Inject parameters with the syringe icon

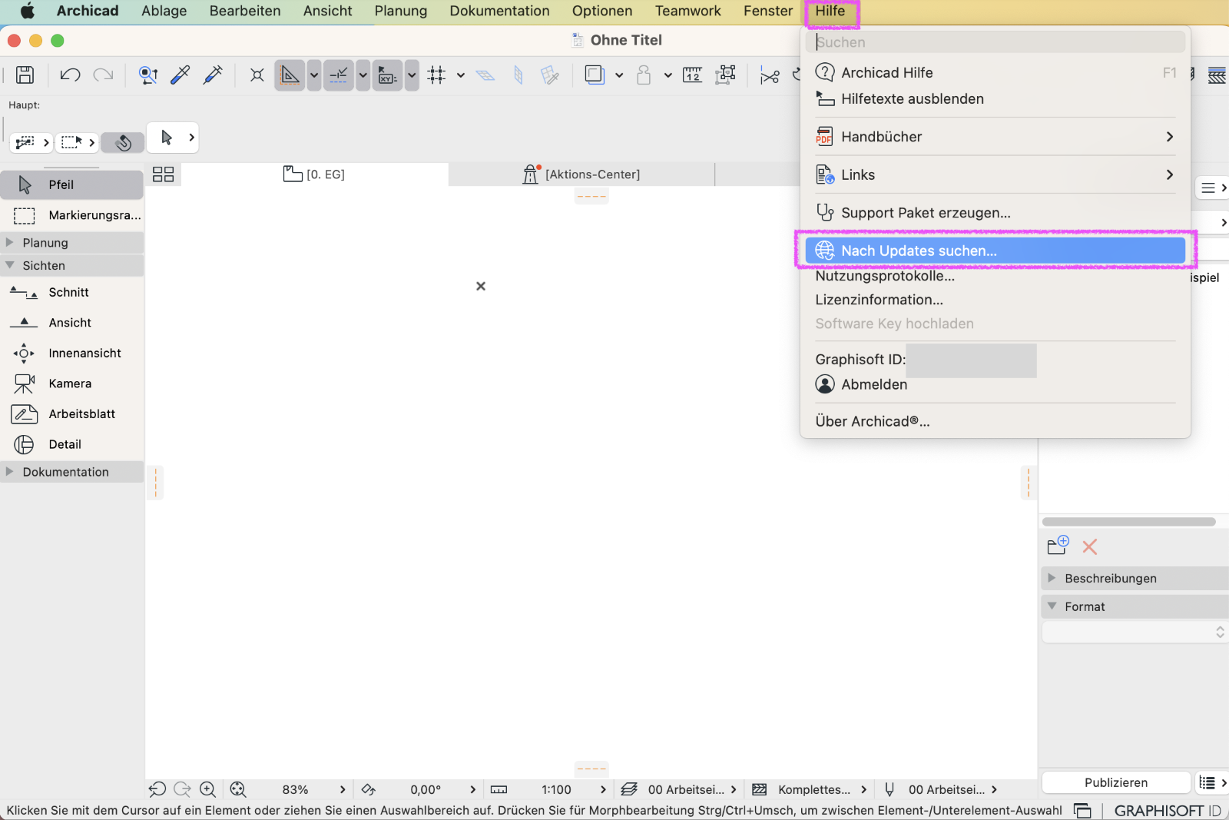tap(213, 75)
